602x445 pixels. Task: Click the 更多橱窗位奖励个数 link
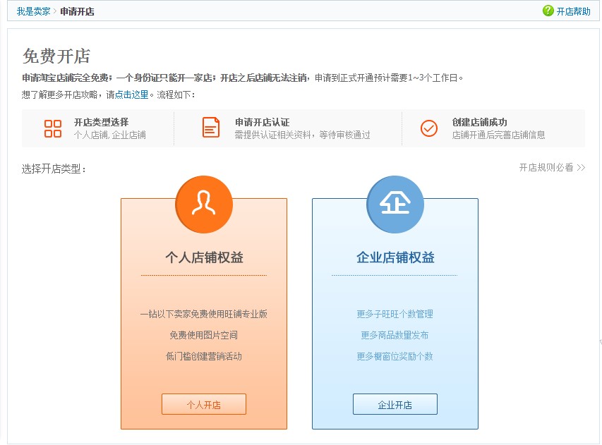tap(395, 355)
